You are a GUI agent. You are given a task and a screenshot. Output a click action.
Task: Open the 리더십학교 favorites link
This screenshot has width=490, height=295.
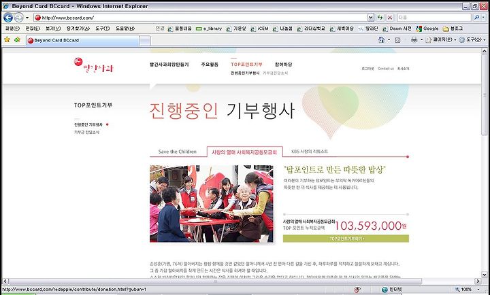pos(310,29)
